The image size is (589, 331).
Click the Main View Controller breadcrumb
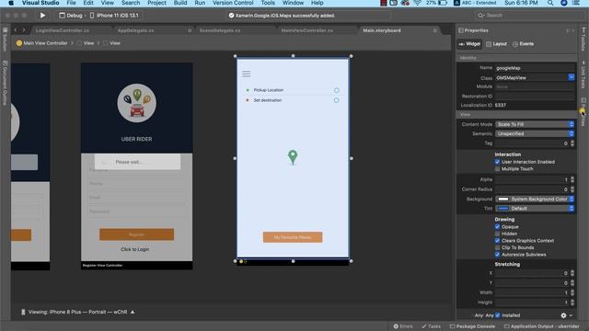45,43
